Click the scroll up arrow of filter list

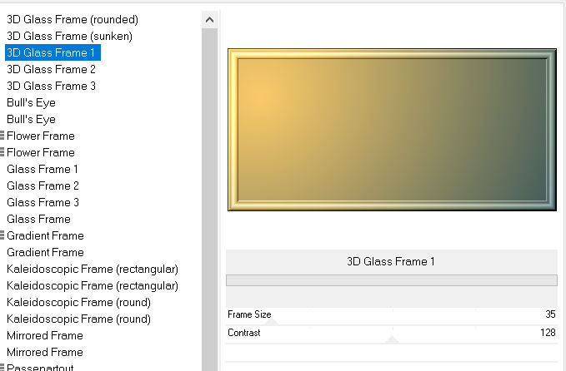(x=210, y=19)
